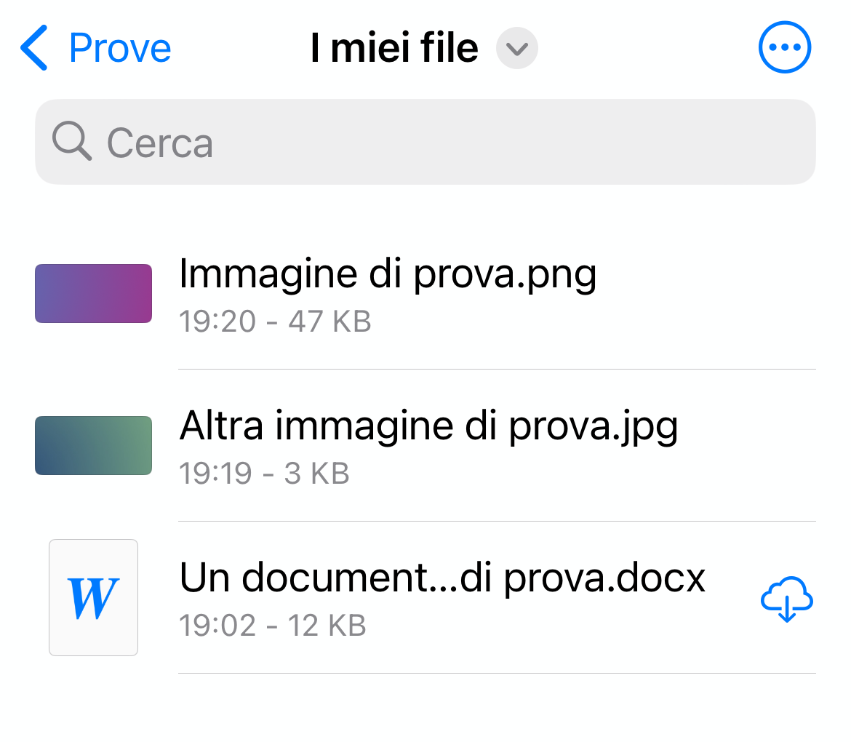
Task: Tap the magnifying glass search icon
Action: click(71, 142)
